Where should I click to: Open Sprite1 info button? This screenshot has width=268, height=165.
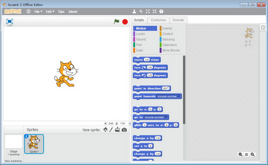pos(26,136)
